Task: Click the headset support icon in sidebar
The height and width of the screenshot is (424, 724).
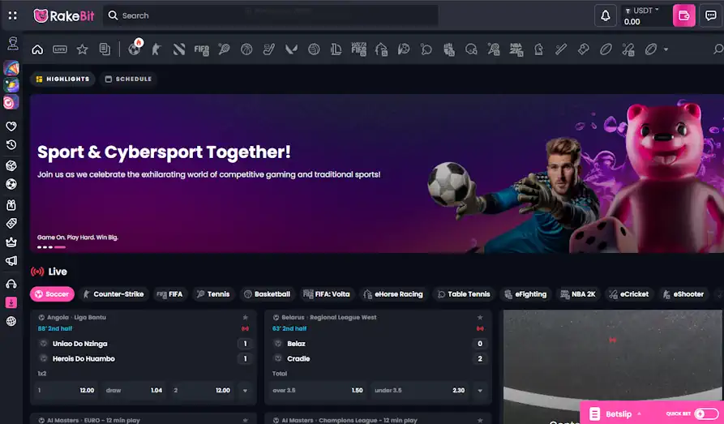Action: click(x=11, y=284)
